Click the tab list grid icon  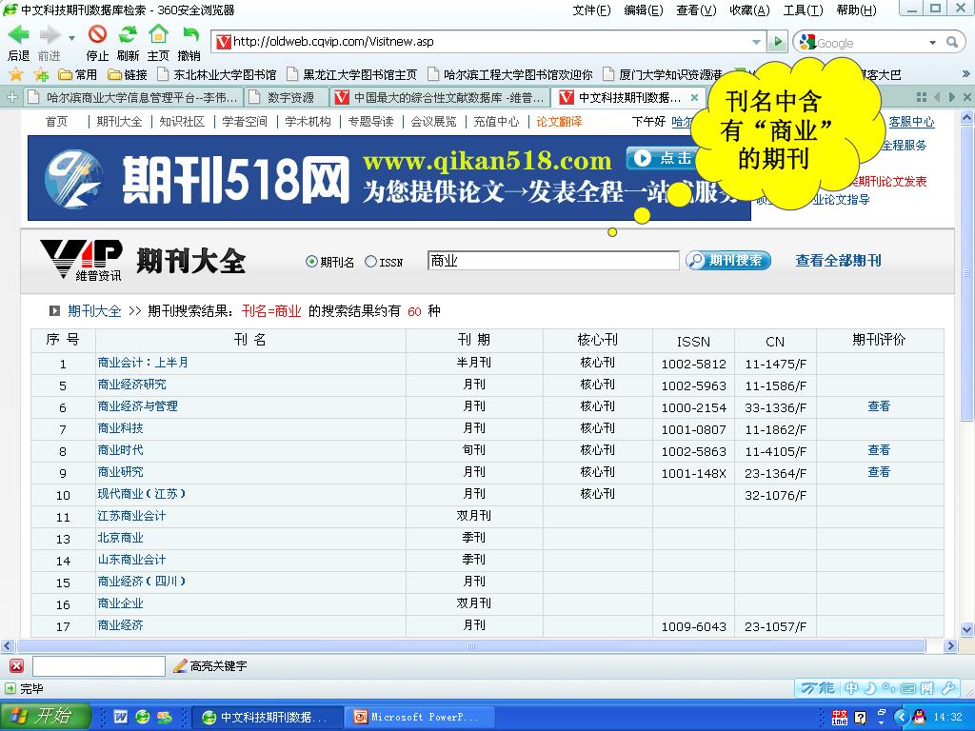click(922, 97)
